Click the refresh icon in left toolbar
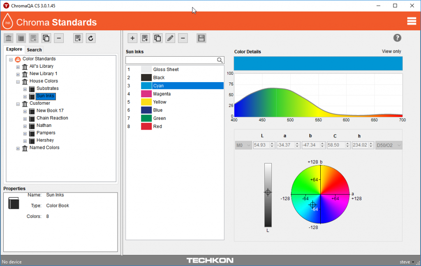Viewport: 421px width, 266px height. tap(91, 38)
